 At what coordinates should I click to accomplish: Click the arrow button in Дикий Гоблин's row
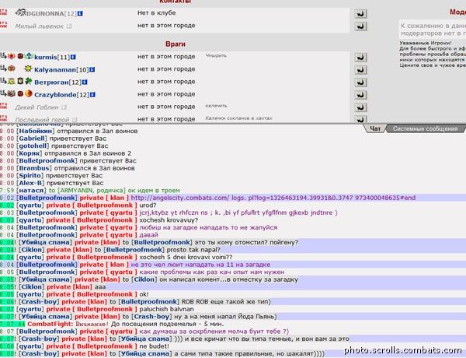coord(360,107)
